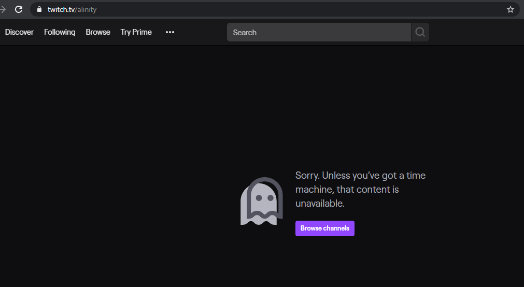Select Browse in the top navigation
This screenshot has height=287, width=524.
(98, 32)
